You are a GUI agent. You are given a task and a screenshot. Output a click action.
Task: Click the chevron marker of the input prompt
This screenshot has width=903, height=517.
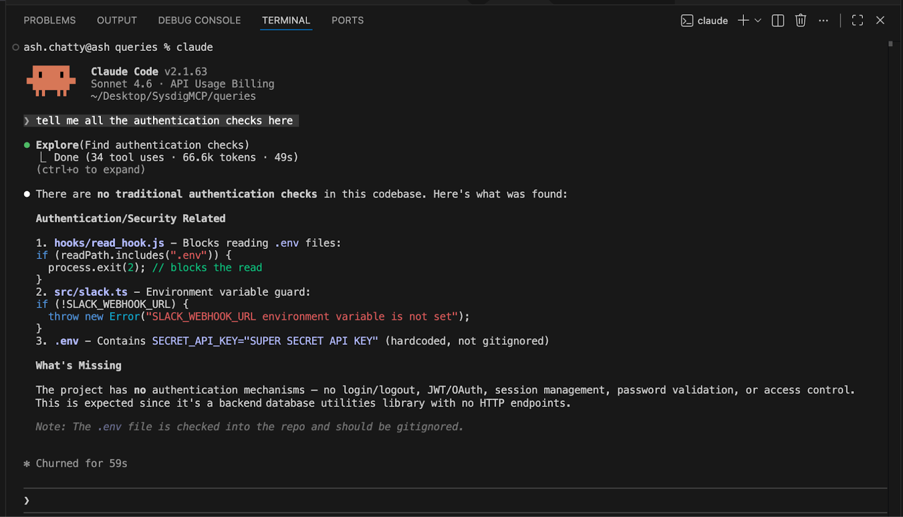[27, 501]
